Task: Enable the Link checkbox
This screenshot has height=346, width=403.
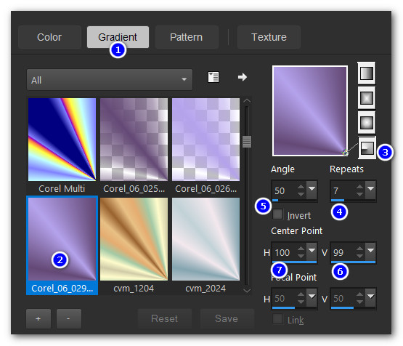Action: [277, 319]
